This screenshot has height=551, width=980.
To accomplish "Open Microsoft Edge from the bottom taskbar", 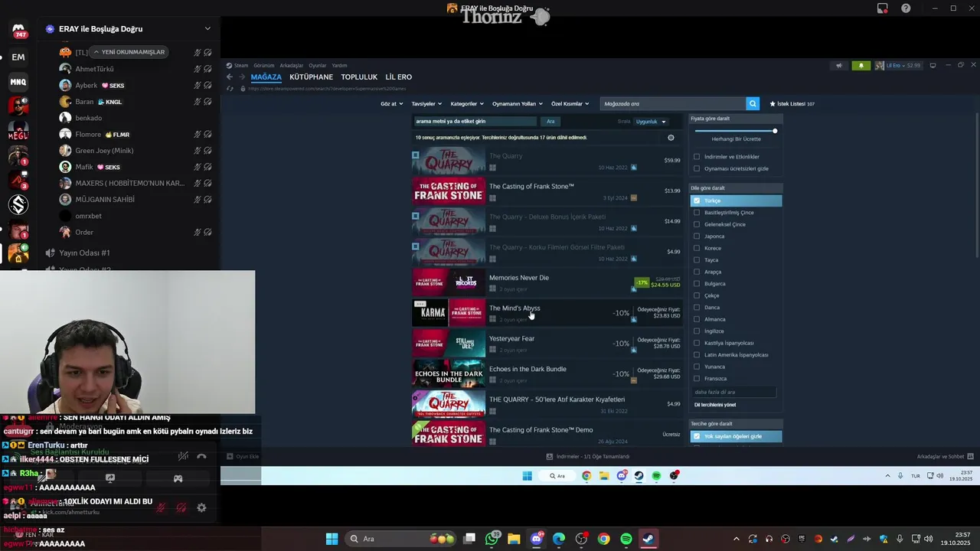I will click(559, 539).
